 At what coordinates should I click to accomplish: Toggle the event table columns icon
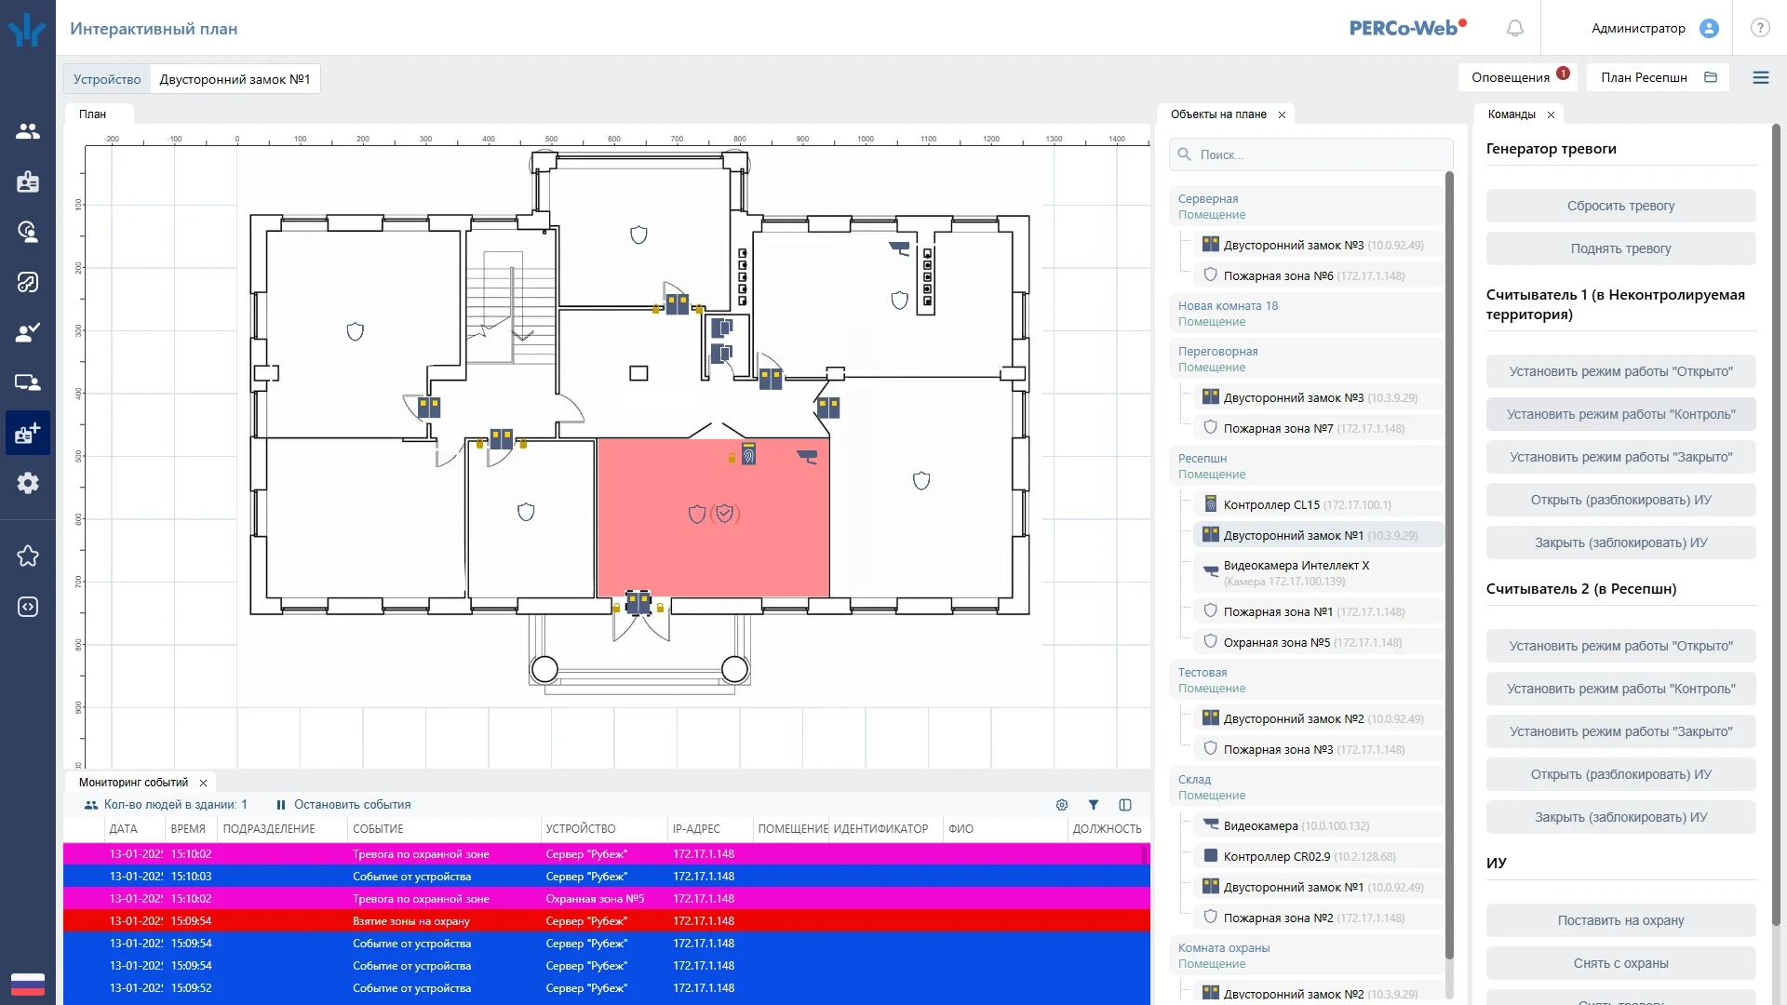(1125, 805)
